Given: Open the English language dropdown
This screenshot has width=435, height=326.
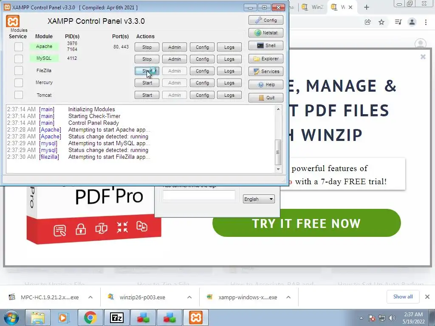Looking at the screenshot, I should [259, 199].
